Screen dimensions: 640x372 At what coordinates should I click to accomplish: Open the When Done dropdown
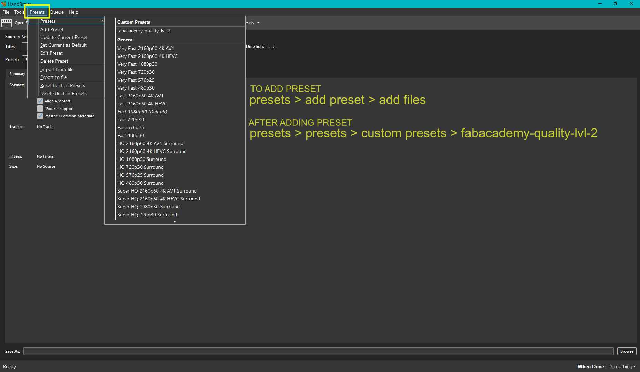[622, 366]
